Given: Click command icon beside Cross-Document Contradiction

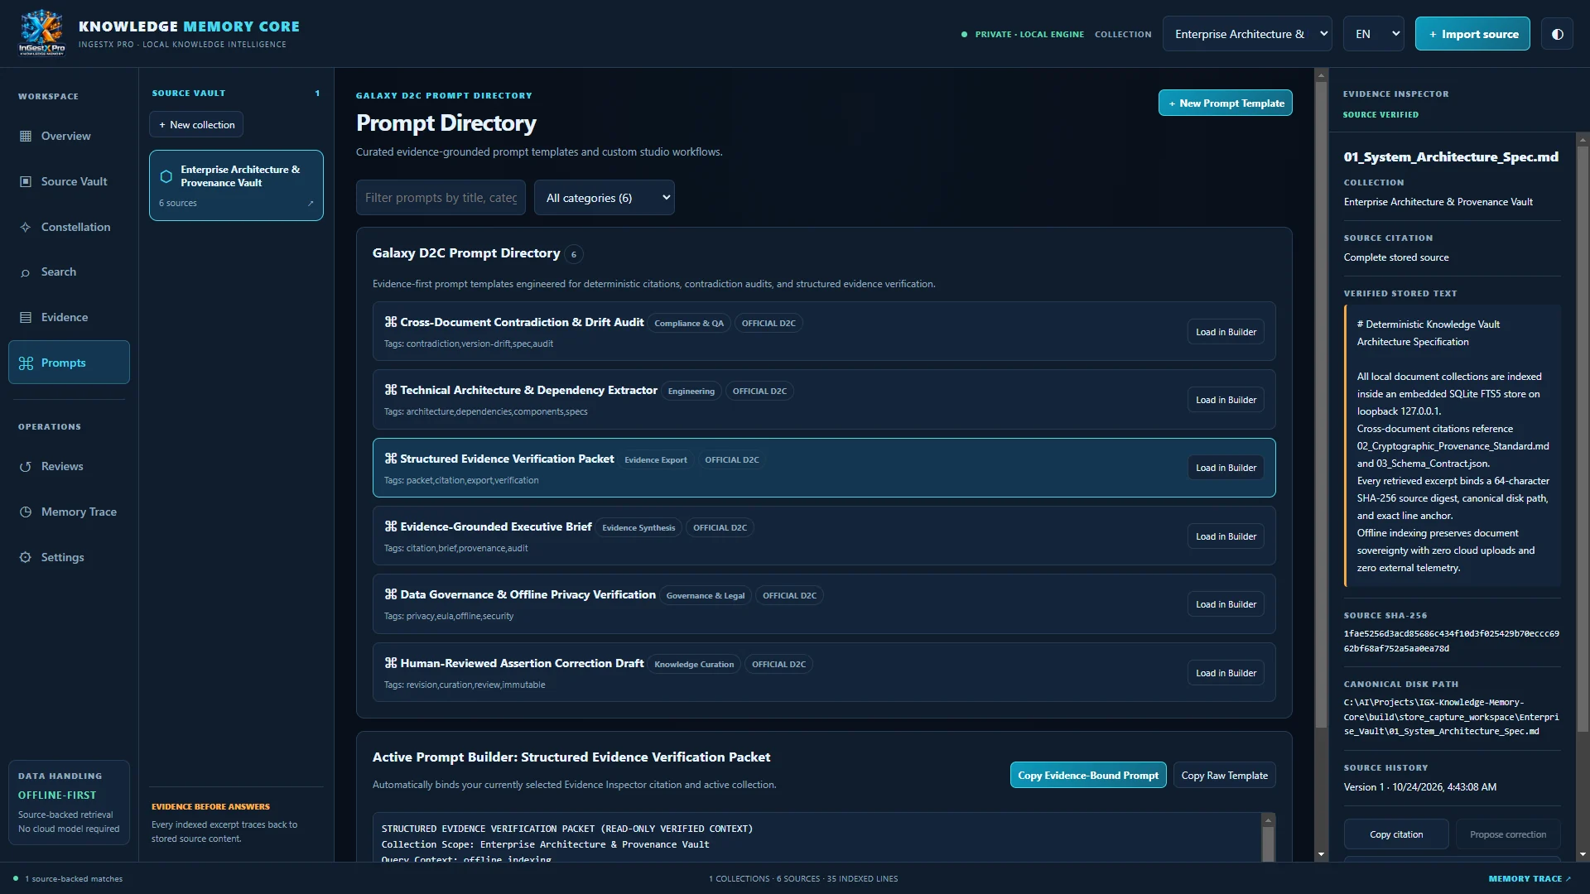Looking at the screenshot, I should click(391, 322).
